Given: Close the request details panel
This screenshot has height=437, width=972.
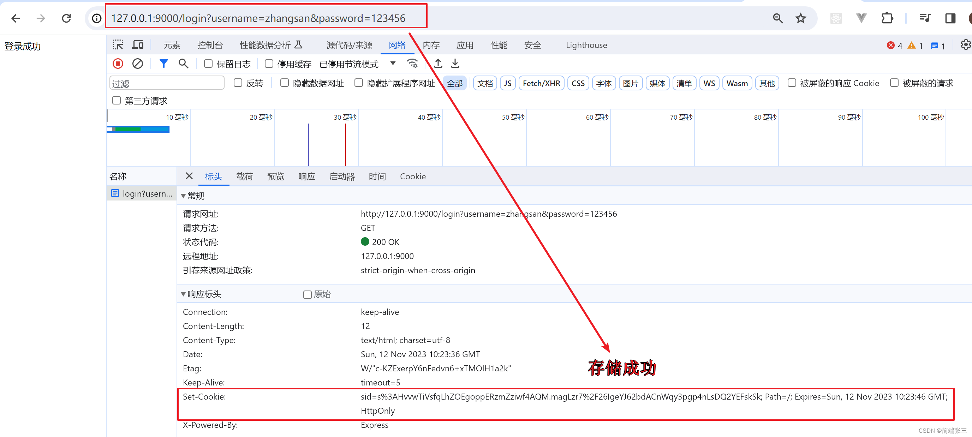Looking at the screenshot, I should pyautogui.click(x=189, y=176).
